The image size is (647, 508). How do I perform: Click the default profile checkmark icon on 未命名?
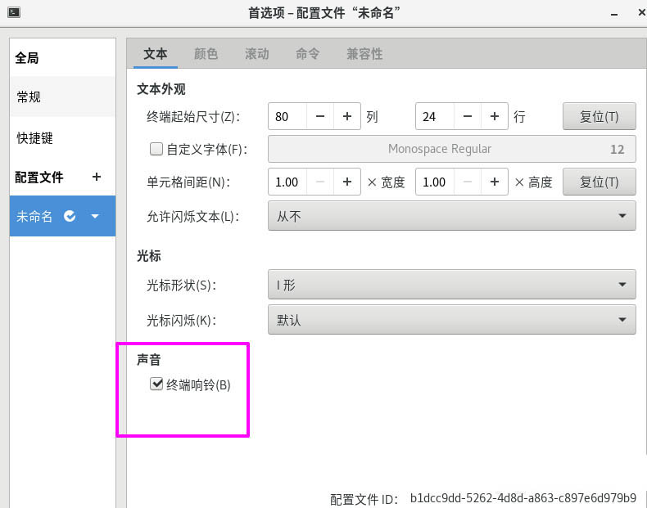[x=70, y=216]
